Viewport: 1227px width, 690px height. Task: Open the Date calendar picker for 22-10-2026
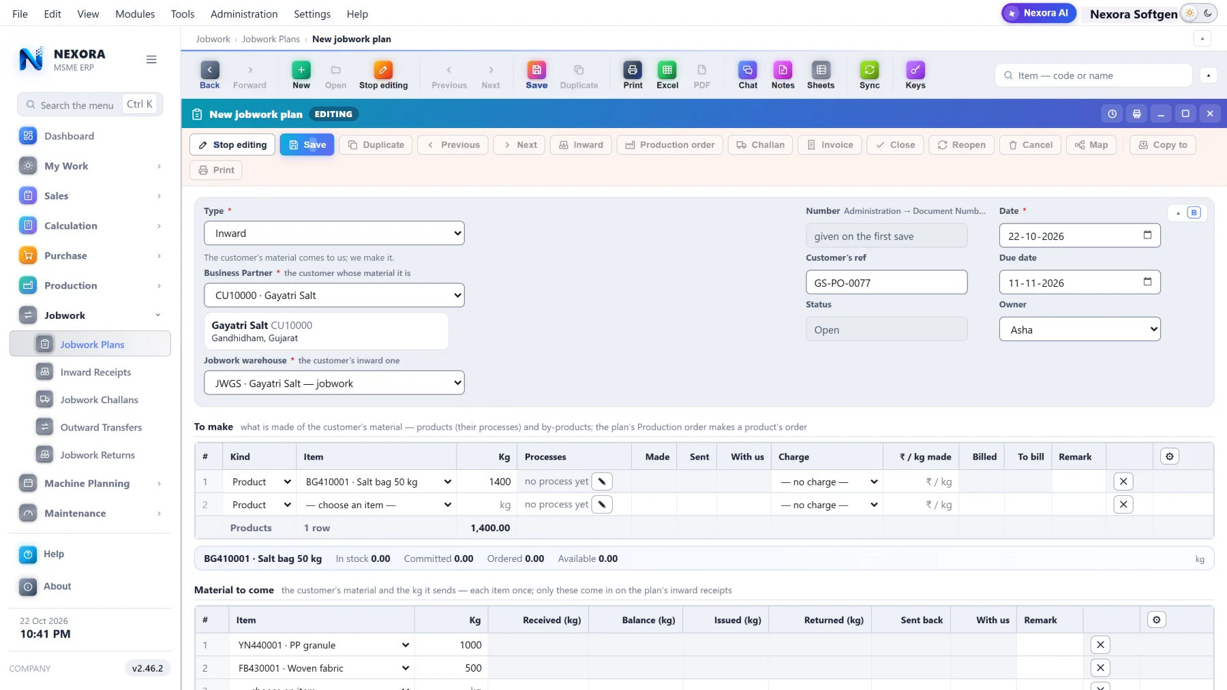pos(1147,235)
